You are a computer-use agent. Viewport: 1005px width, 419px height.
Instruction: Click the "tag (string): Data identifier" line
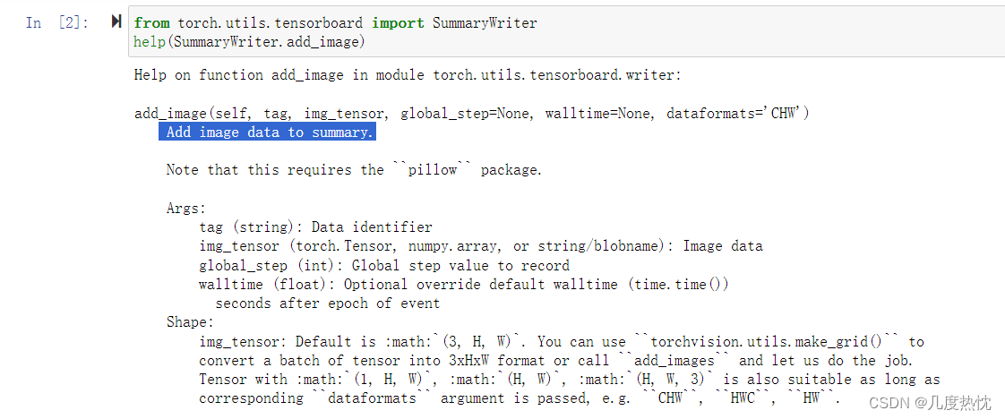click(x=315, y=227)
